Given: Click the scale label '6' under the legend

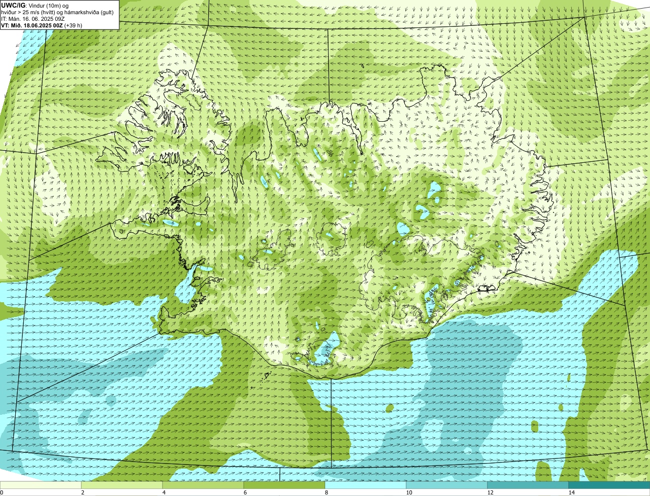Looking at the screenshot, I should 245,492.
